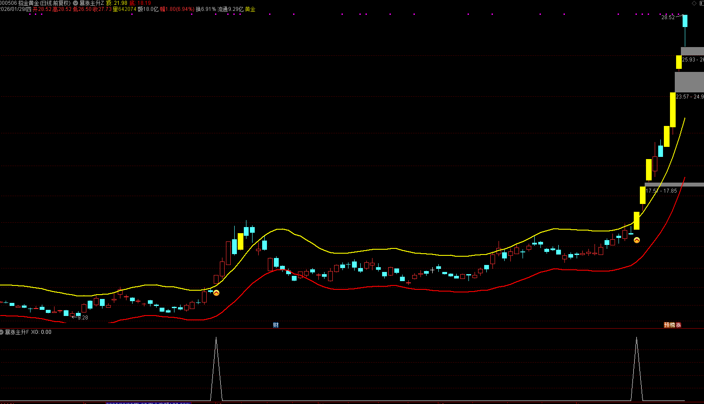This screenshot has height=404, width=704.
Task: Click the 开28.52 opening price readout
Action: coord(42,9)
